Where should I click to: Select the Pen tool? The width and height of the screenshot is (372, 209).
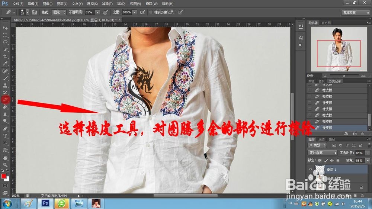tap(5, 129)
